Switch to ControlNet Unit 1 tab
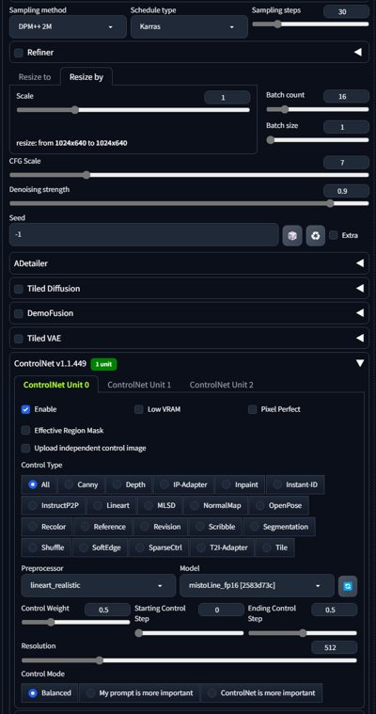This screenshot has height=714, width=376. pos(139,385)
